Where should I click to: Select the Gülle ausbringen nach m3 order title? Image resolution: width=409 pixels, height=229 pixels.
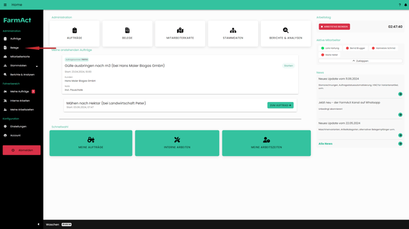(x=115, y=66)
